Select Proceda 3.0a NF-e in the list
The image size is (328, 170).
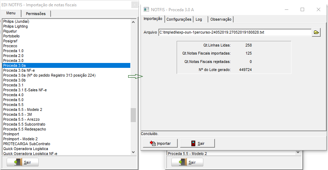(66, 70)
